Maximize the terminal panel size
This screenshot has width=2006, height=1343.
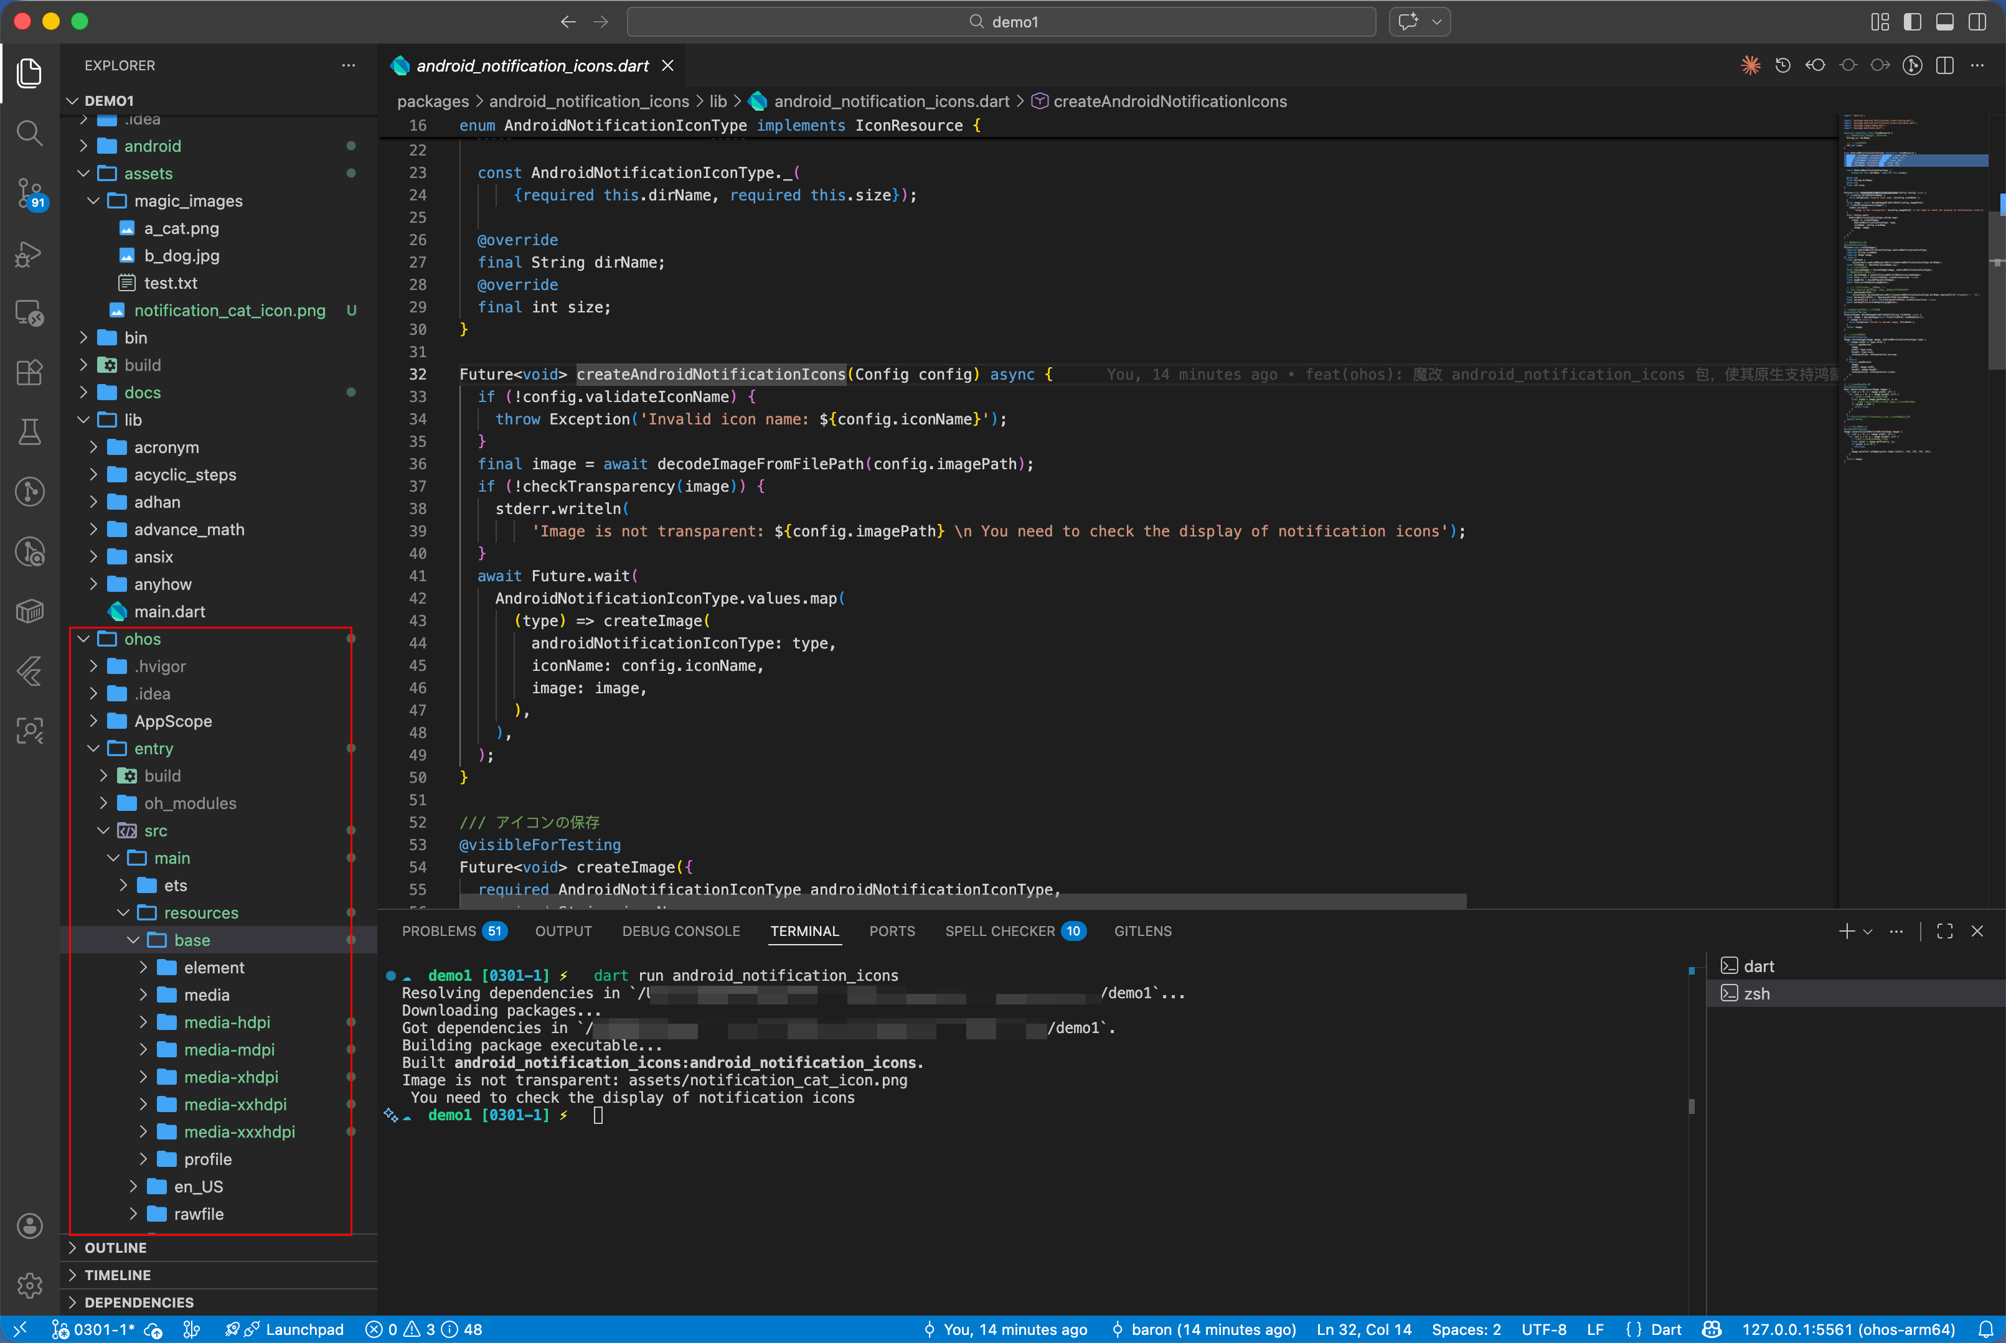click(x=1944, y=931)
